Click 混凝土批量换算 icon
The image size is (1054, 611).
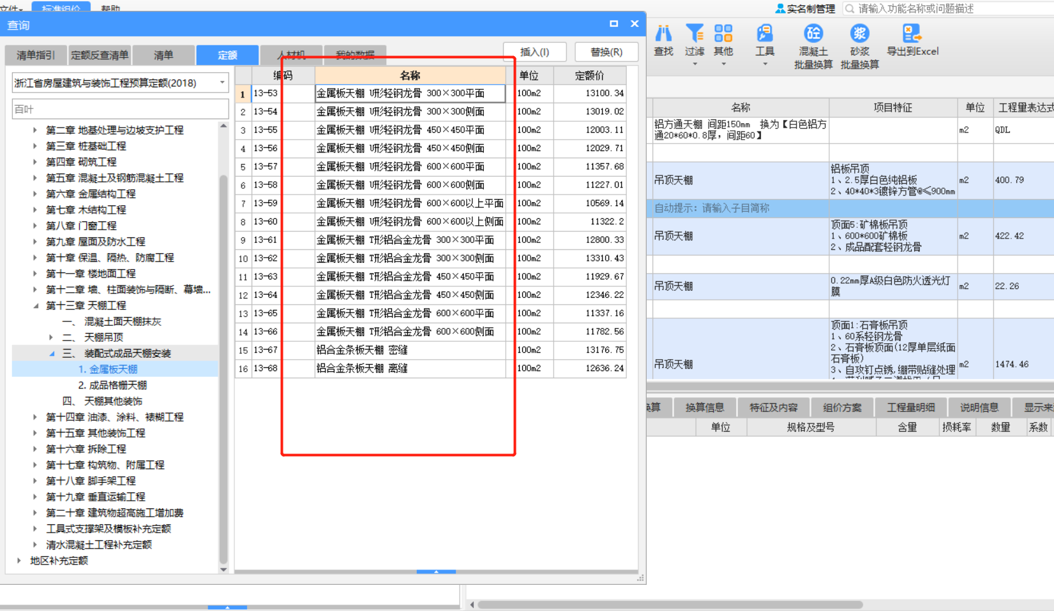point(813,33)
